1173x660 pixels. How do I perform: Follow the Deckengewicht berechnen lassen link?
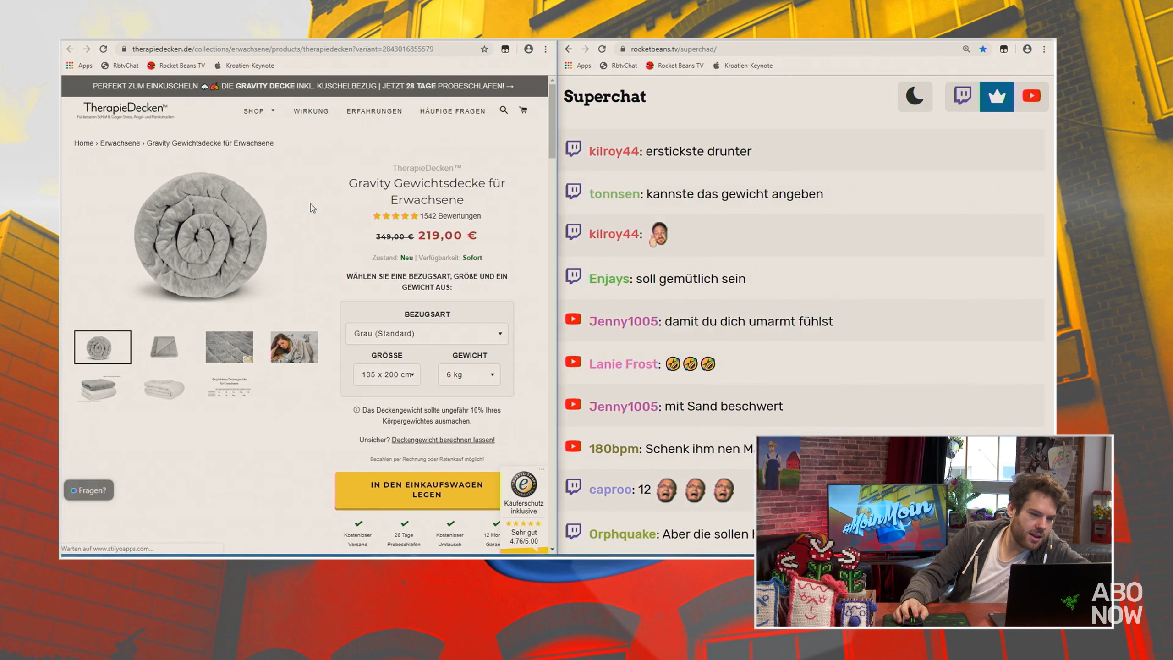[443, 440]
